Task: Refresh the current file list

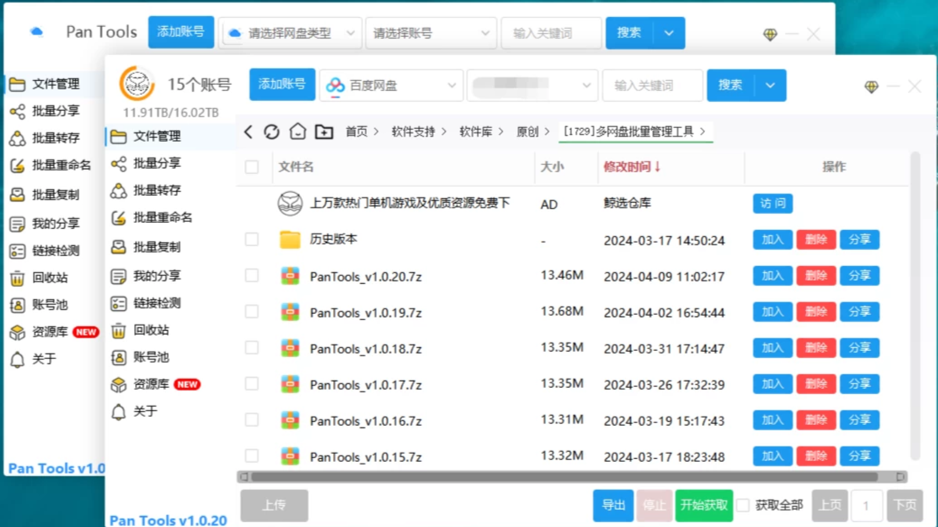Action: [271, 132]
